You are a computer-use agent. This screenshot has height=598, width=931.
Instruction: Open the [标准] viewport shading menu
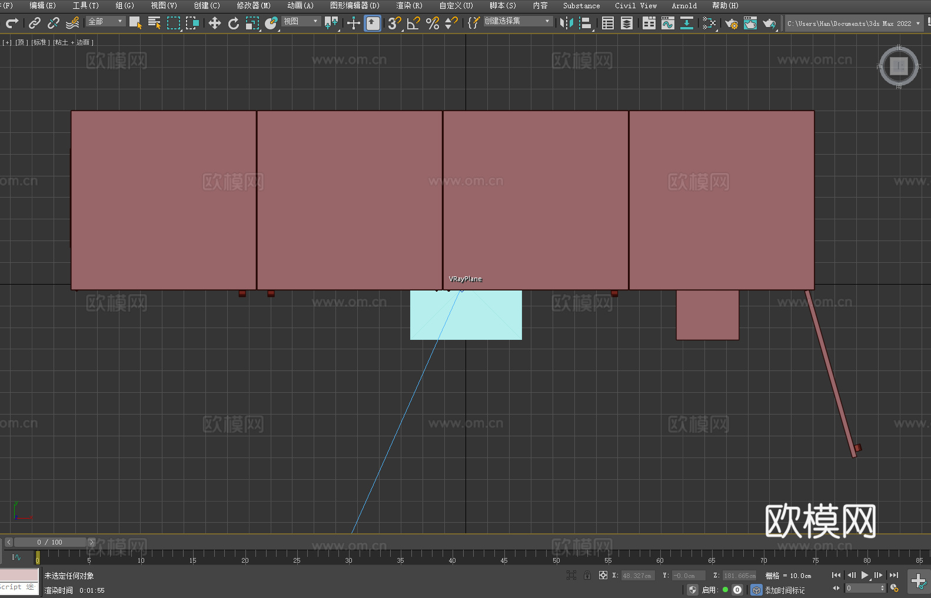point(41,42)
